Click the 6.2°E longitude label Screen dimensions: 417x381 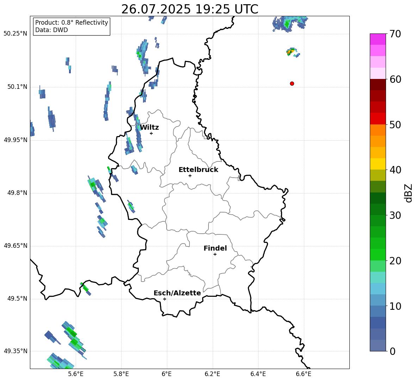pyautogui.click(x=212, y=374)
